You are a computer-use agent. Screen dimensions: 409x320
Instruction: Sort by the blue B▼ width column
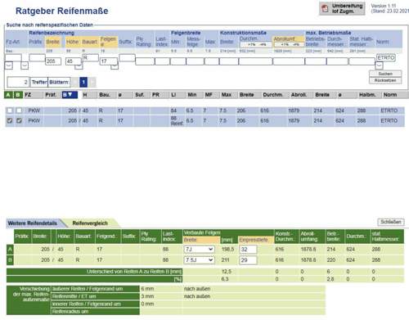pos(70,95)
